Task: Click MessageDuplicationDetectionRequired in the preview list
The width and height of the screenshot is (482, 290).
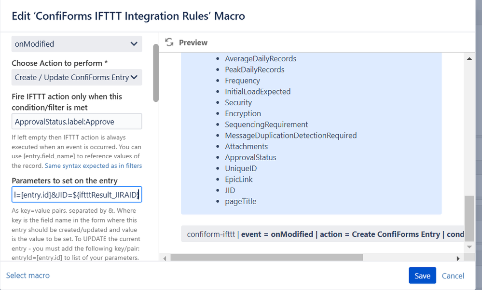Action: click(x=290, y=136)
